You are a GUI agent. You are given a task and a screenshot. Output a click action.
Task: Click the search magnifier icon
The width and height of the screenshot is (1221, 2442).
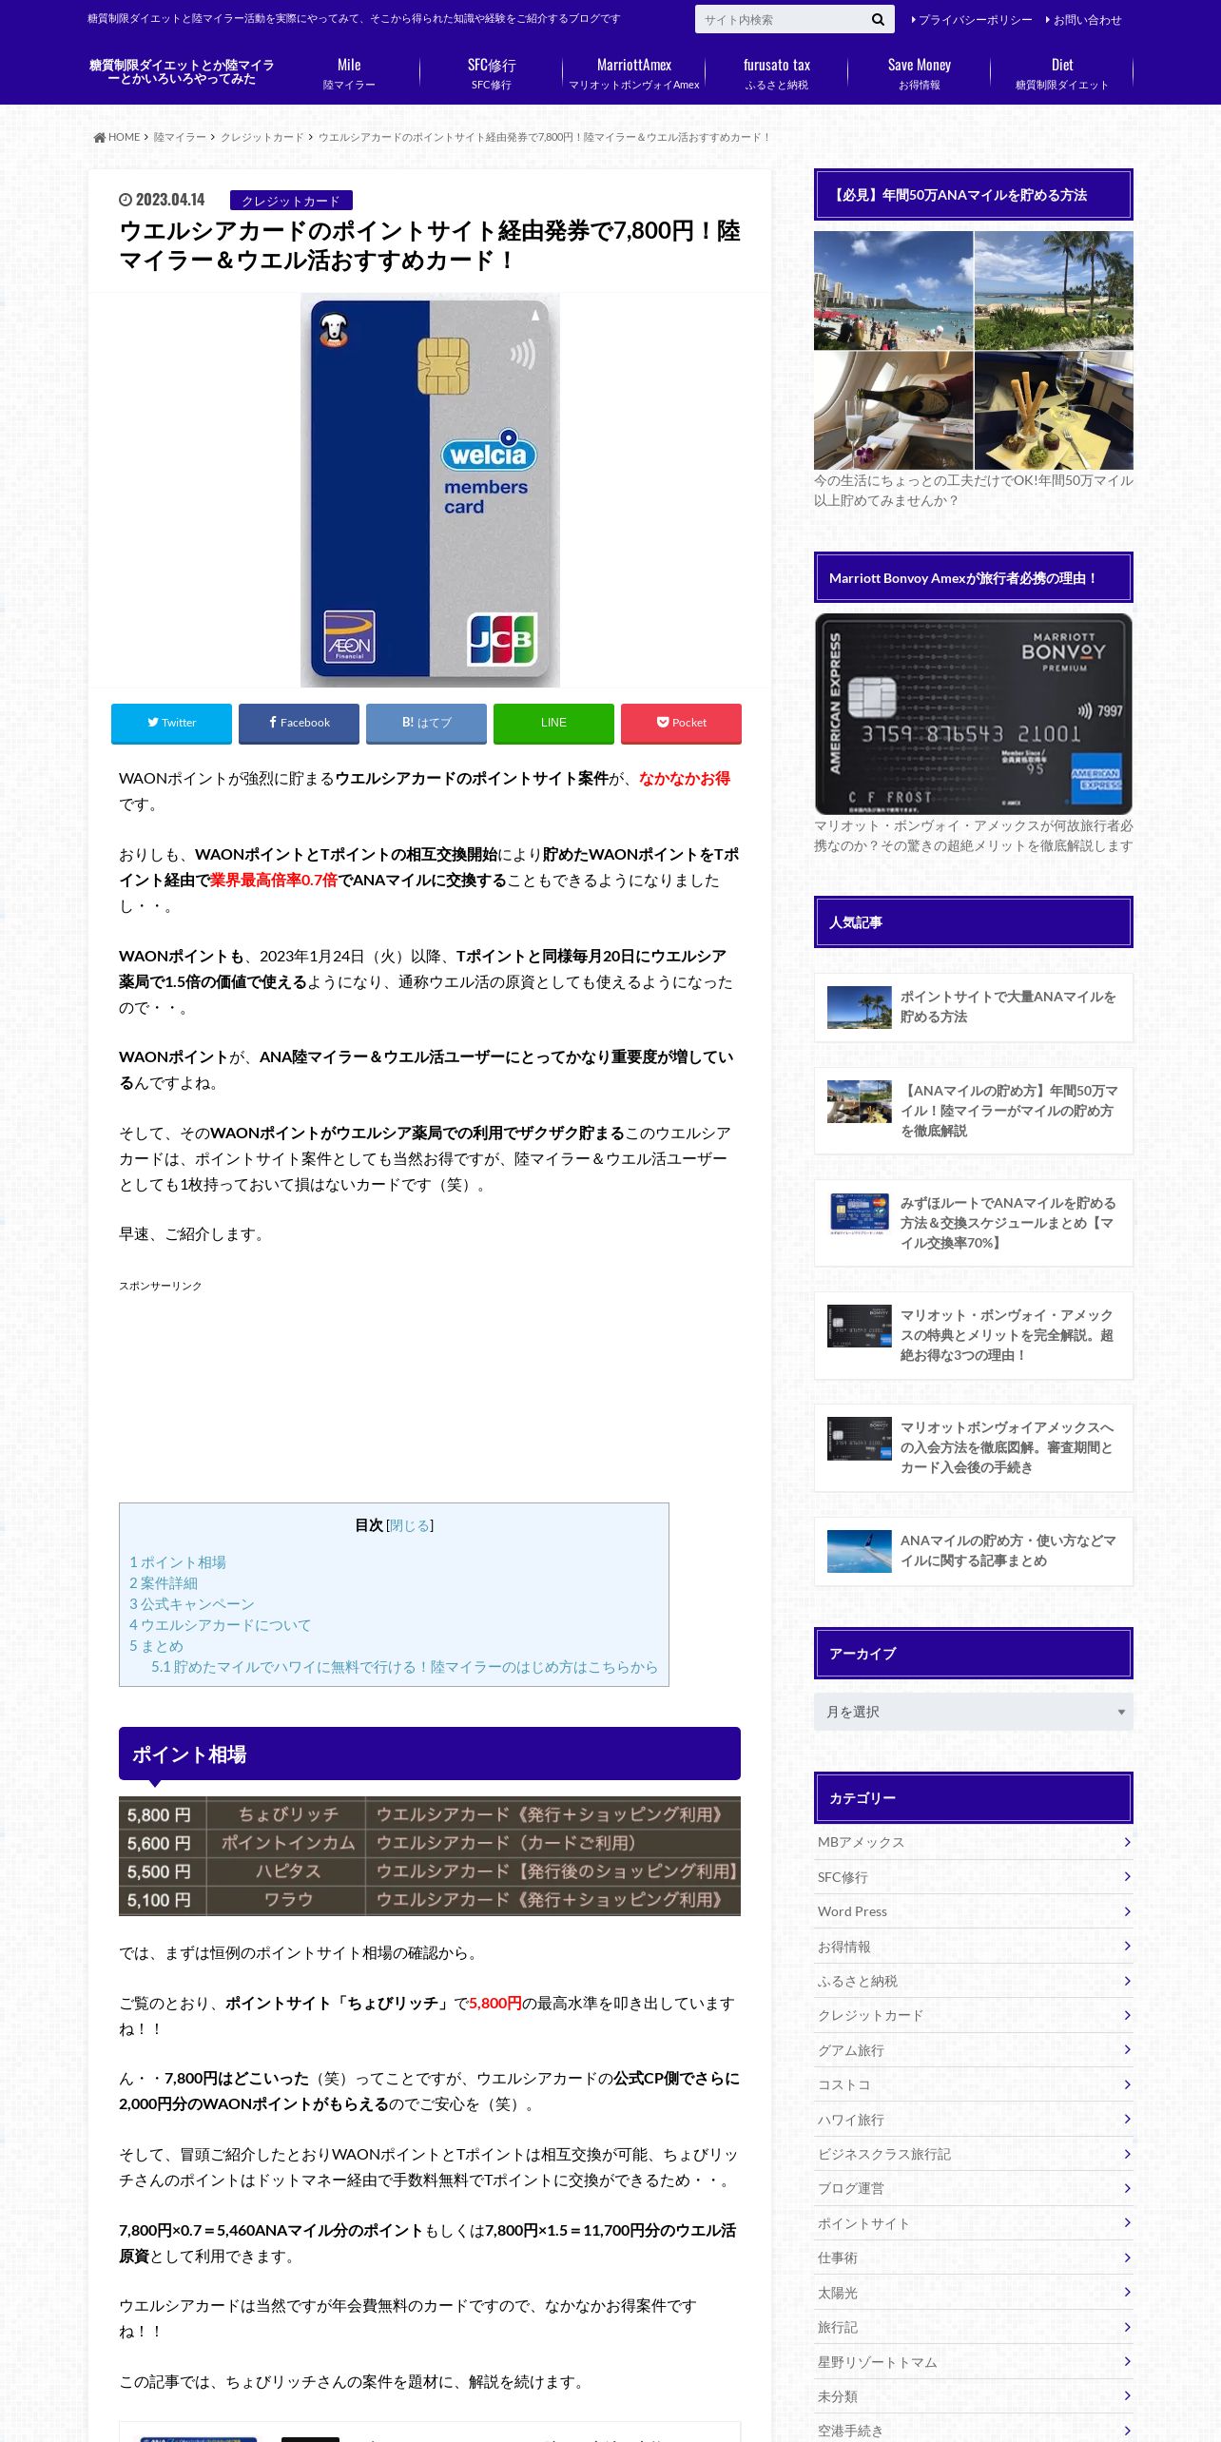click(878, 19)
